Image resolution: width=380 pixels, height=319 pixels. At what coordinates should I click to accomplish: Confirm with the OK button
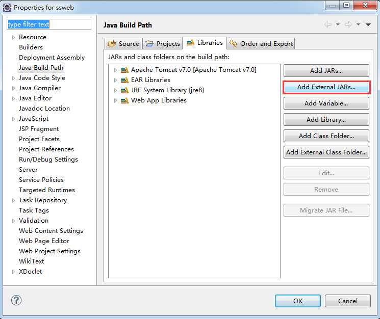point(298,301)
